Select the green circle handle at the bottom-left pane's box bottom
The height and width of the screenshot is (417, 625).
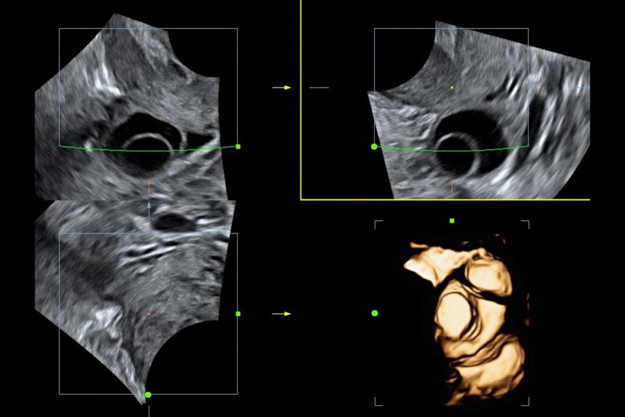tap(148, 394)
